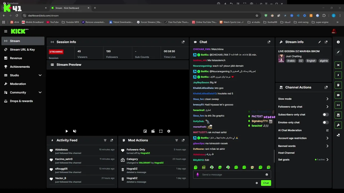This screenshot has width=344, height=193.
Task: Open the hamburger menu next to Kick logo
Action: (6, 31)
